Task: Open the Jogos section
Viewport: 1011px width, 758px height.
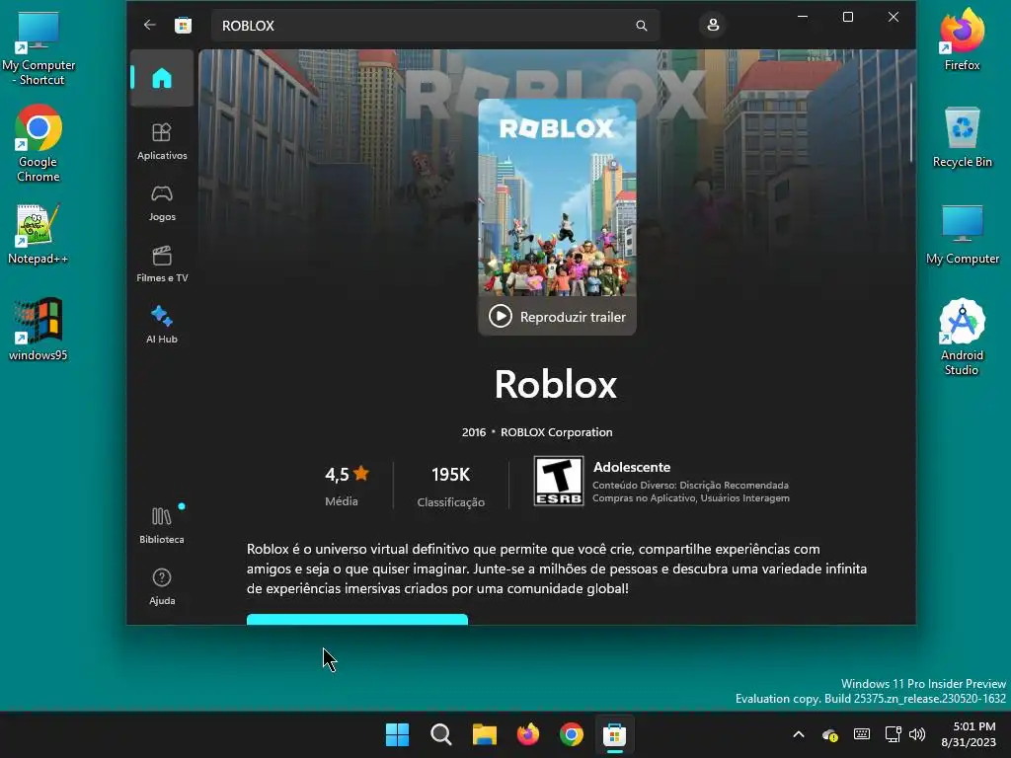Action: point(162,203)
